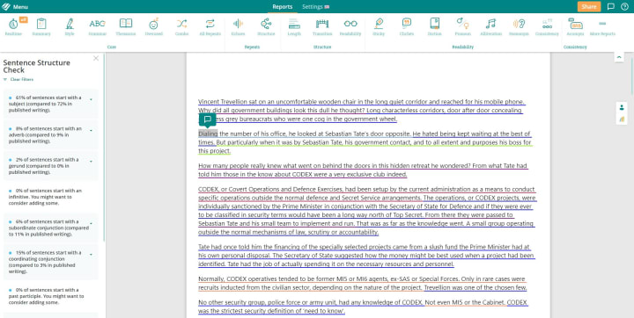Run the Overused words report
Image resolution: width=634 pixels, height=318 pixels.
(x=153, y=26)
